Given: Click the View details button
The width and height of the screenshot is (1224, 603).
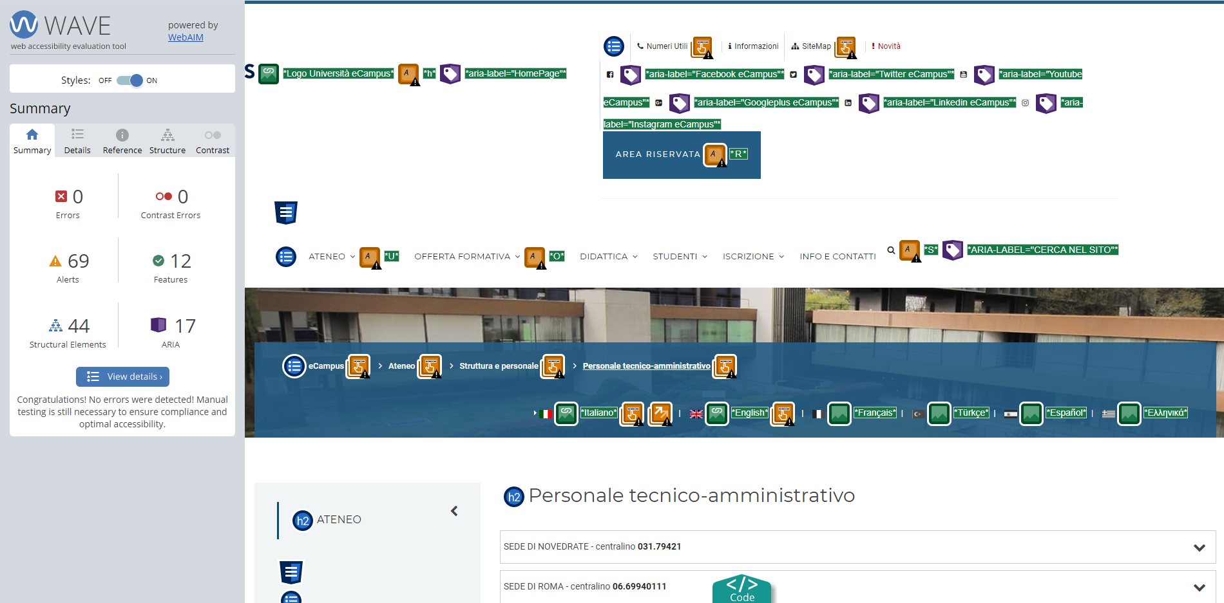Looking at the screenshot, I should point(122,376).
